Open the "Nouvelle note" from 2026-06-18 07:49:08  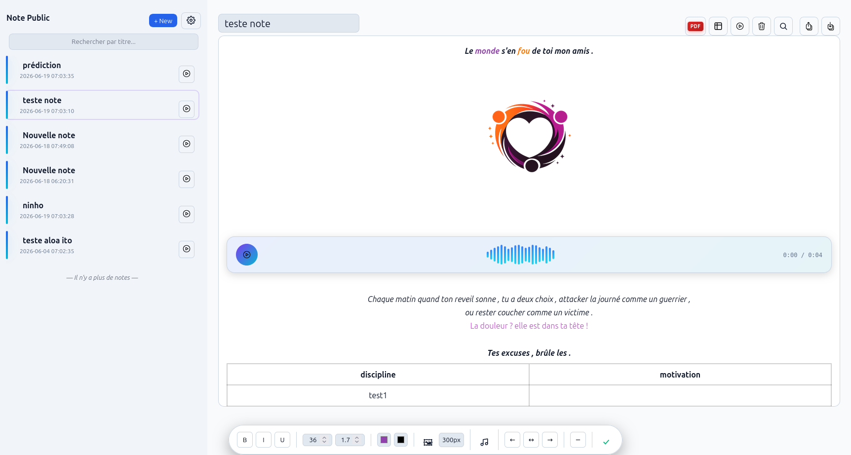click(x=103, y=140)
